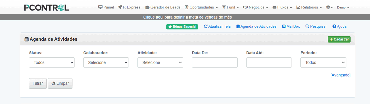370x104 pixels.
Task: Open MailBox via its envelope icon
Action: point(284,26)
